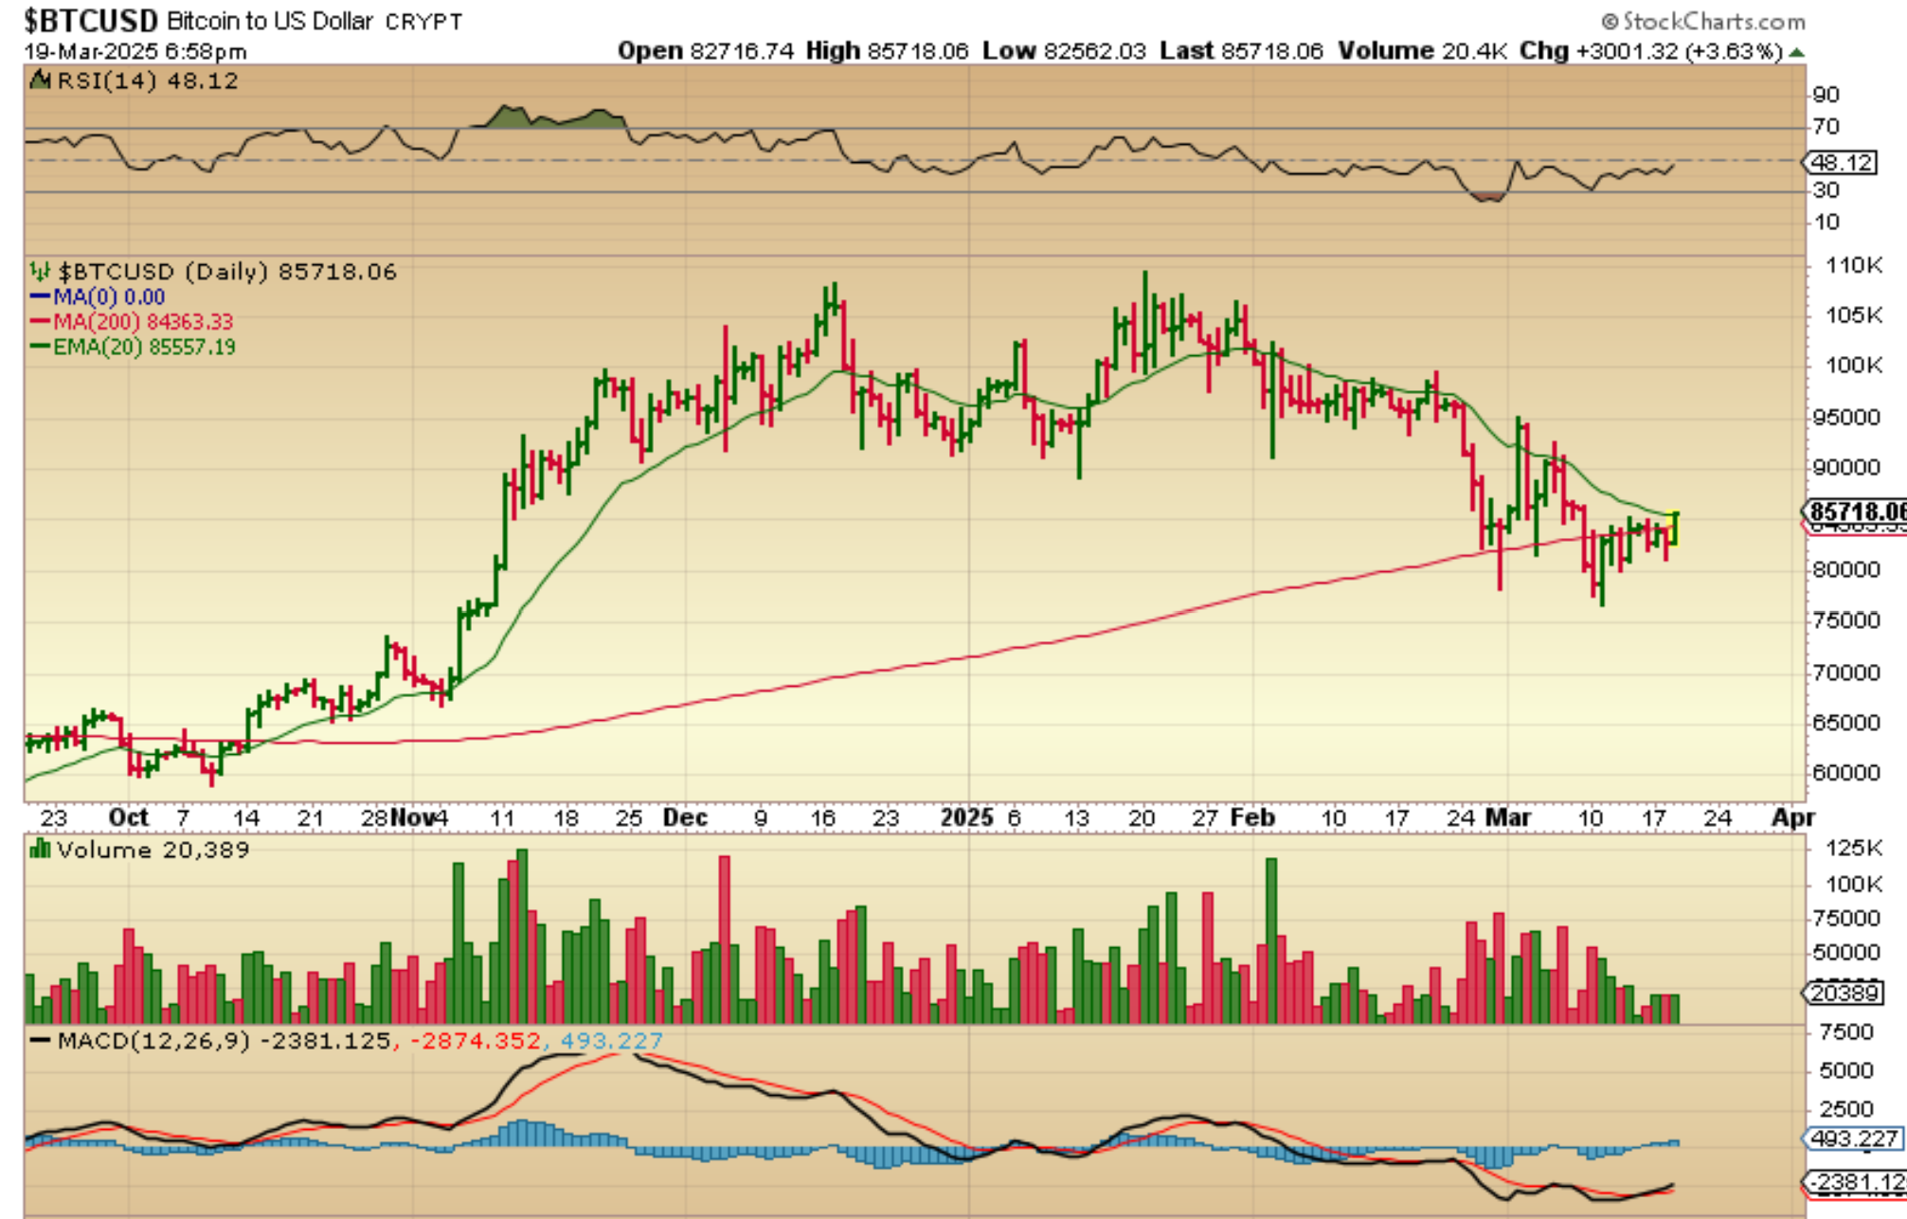1907x1219 pixels.
Task: Click the volume bars icon next to Volume 20,389
Action: 40,850
